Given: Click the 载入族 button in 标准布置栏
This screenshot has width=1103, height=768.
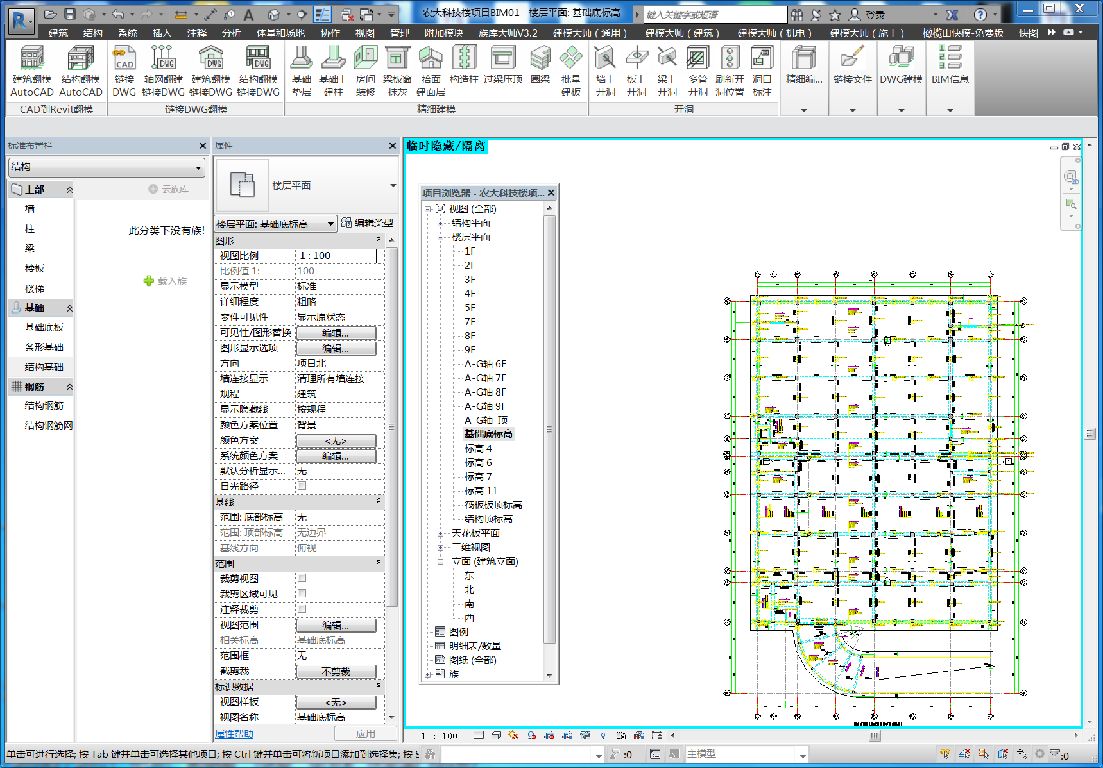Looking at the screenshot, I should pos(166,281).
